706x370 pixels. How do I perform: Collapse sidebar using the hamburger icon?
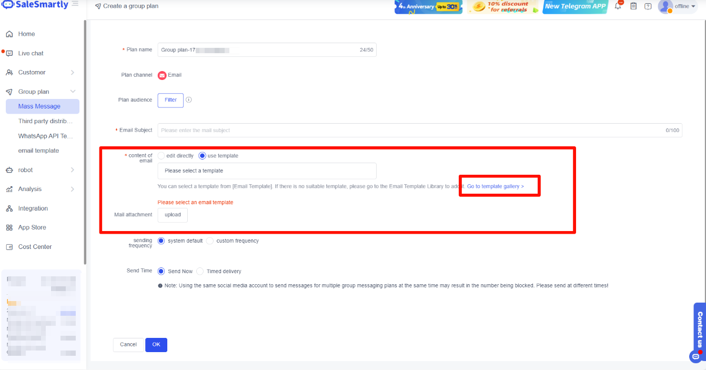(x=75, y=4)
